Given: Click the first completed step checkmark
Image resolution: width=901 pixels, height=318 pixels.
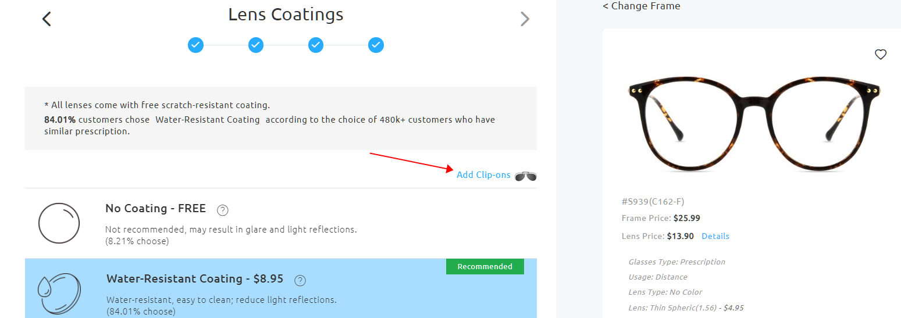Looking at the screenshot, I should click(x=196, y=45).
